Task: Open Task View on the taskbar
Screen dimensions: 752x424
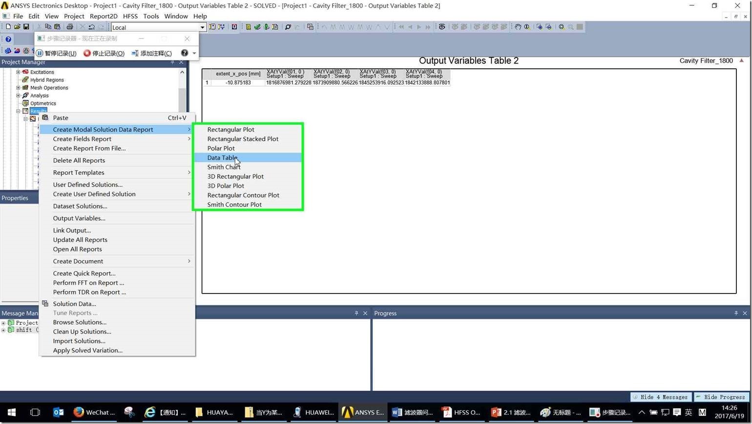Action: point(35,412)
